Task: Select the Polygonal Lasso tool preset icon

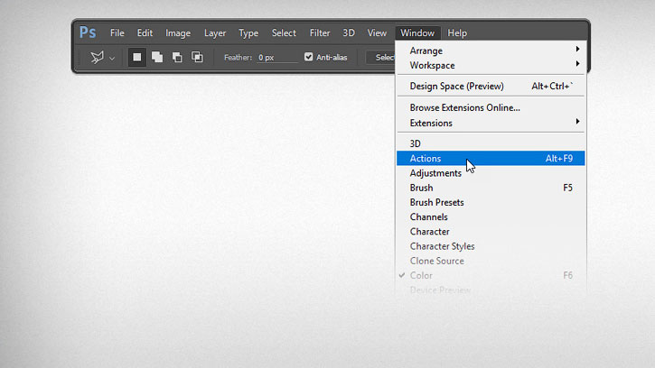Action: pyautogui.click(x=97, y=57)
